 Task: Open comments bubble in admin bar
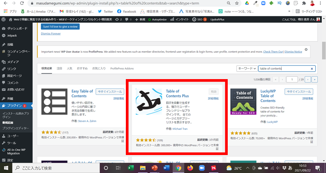click(x=128, y=19)
